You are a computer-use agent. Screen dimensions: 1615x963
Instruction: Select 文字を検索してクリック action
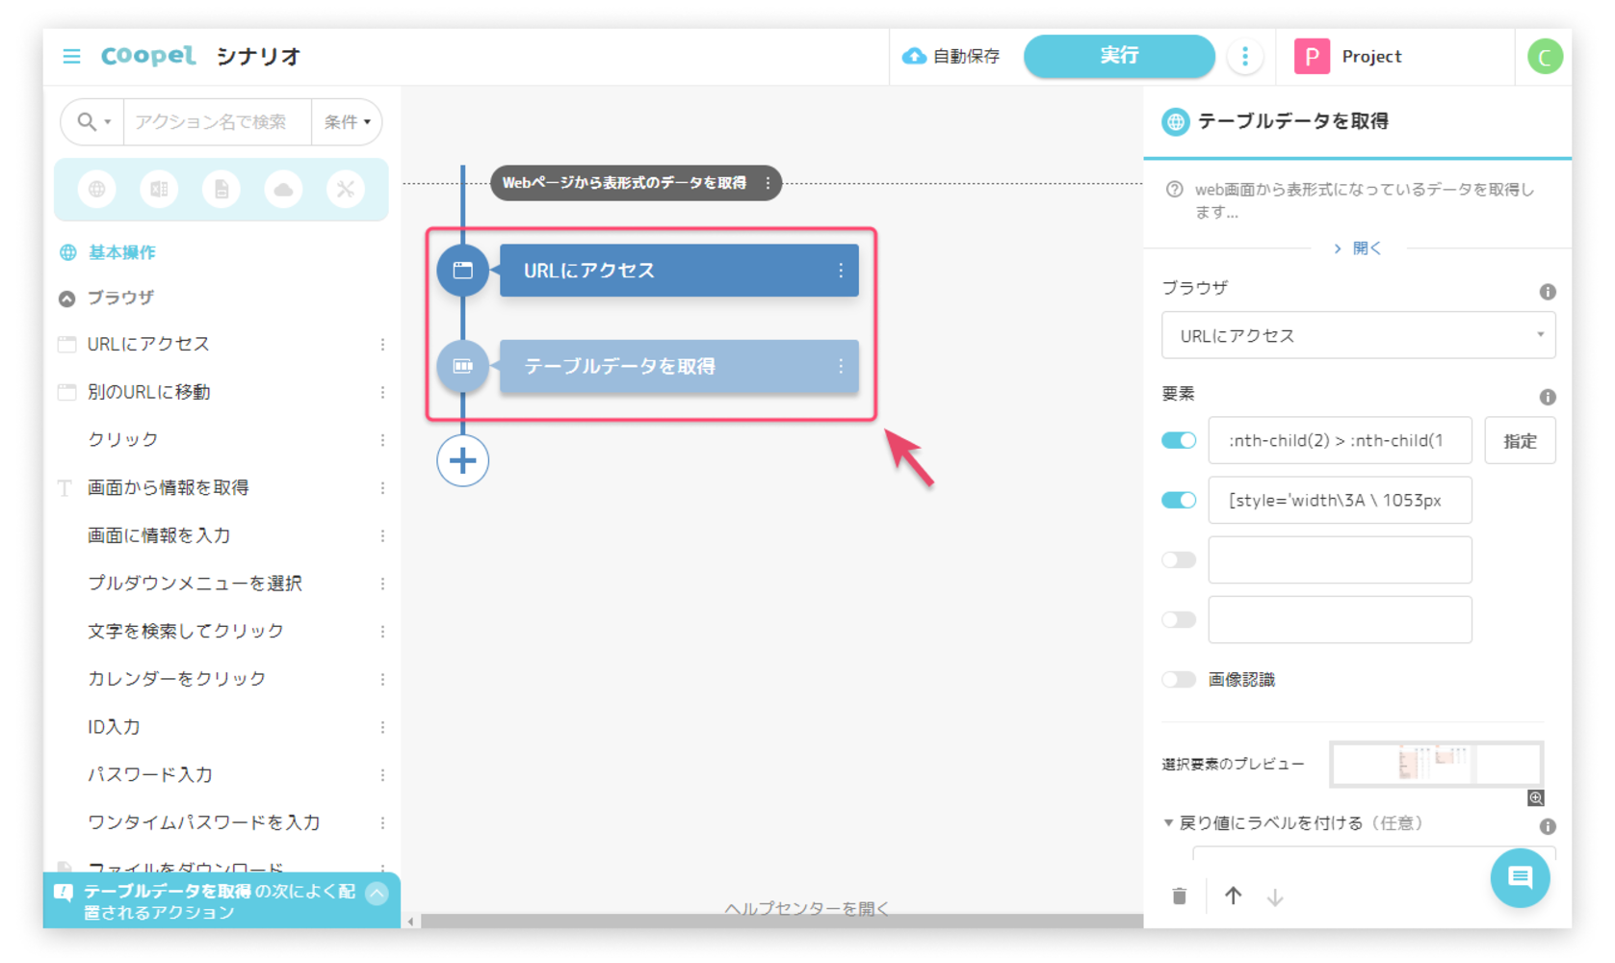coord(186,631)
